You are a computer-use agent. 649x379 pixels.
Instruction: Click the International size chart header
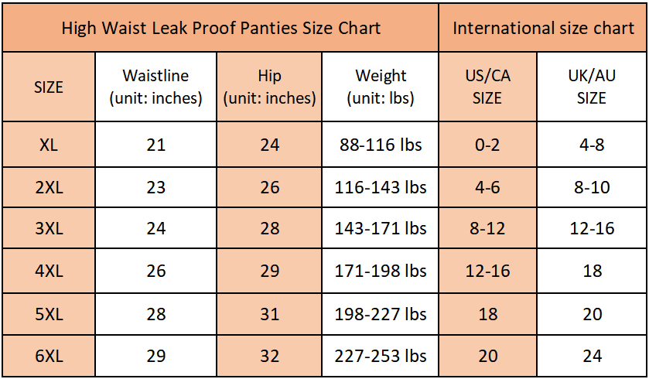(543, 29)
